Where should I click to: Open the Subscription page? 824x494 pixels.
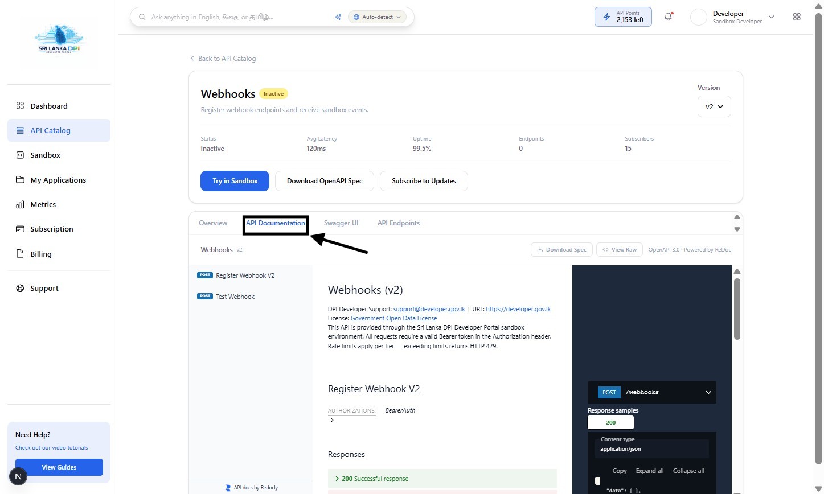tap(59, 229)
